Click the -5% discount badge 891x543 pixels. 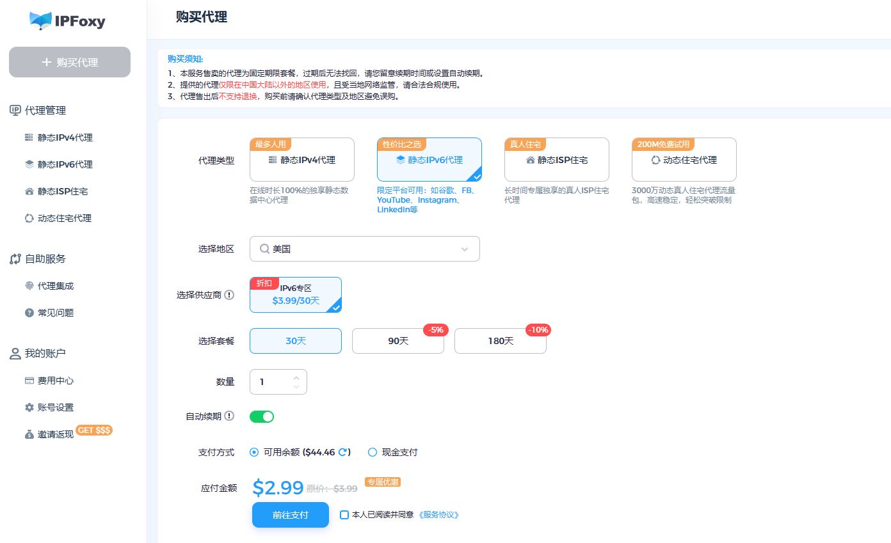(x=436, y=330)
